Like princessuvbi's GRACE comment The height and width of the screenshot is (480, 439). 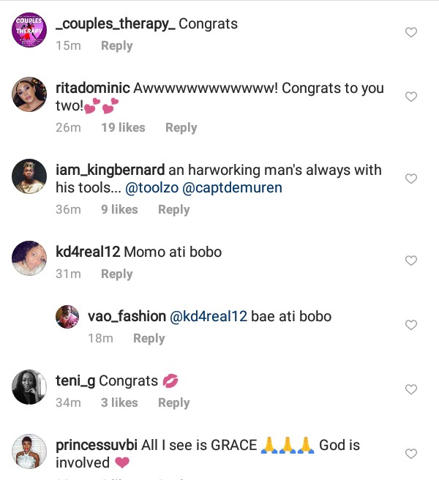point(411,454)
